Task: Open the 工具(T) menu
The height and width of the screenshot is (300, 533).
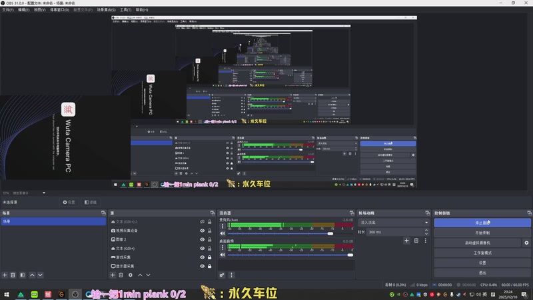Action: coord(125,10)
